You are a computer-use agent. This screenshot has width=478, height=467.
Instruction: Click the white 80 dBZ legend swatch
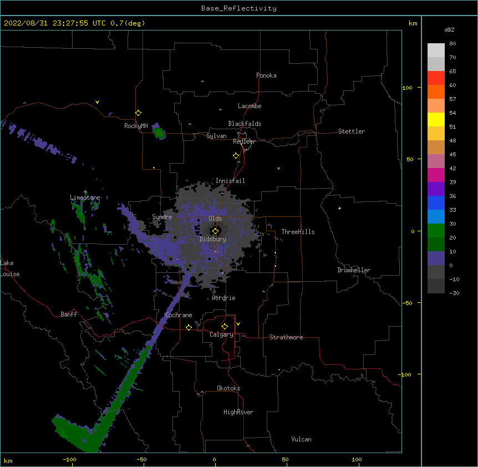[436, 50]
